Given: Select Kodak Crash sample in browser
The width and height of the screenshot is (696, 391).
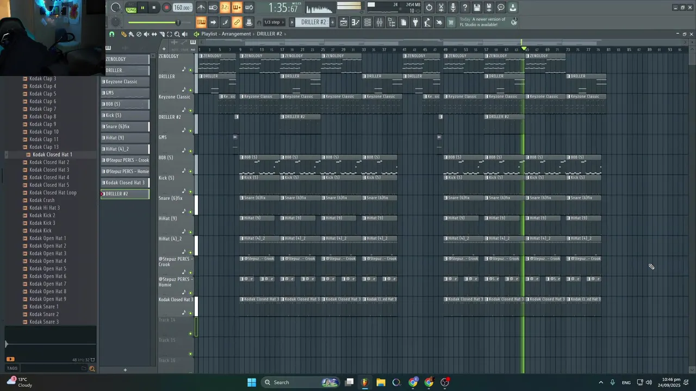Looking at the screenshot, I should 42,200.
